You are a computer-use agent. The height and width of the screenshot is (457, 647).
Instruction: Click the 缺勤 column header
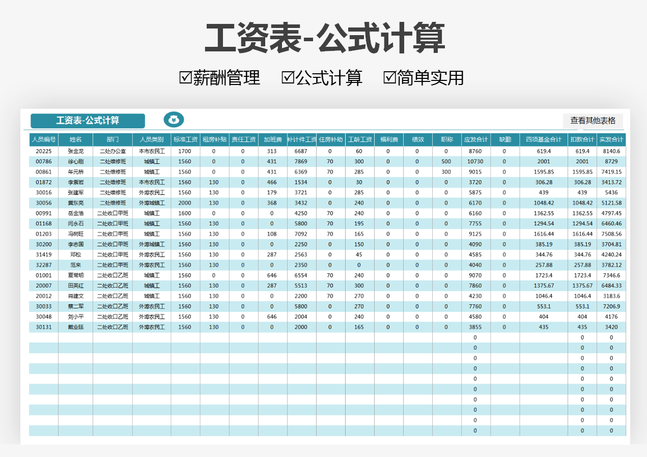pos(504,139)
